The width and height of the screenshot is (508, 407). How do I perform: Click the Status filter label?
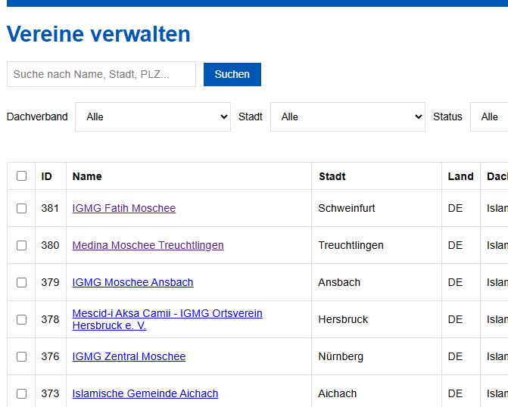pos(447,117)
